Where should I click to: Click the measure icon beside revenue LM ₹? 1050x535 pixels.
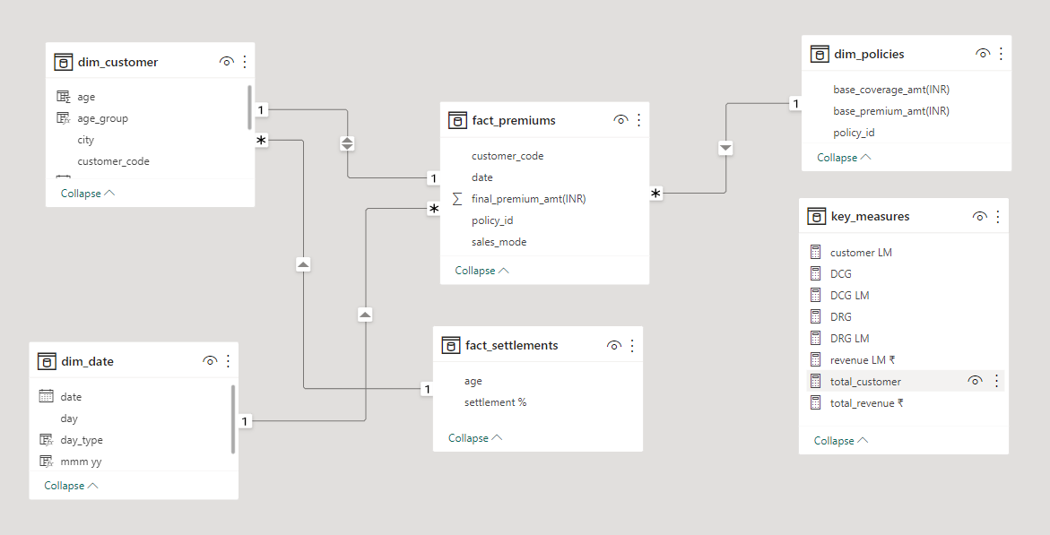816,359
